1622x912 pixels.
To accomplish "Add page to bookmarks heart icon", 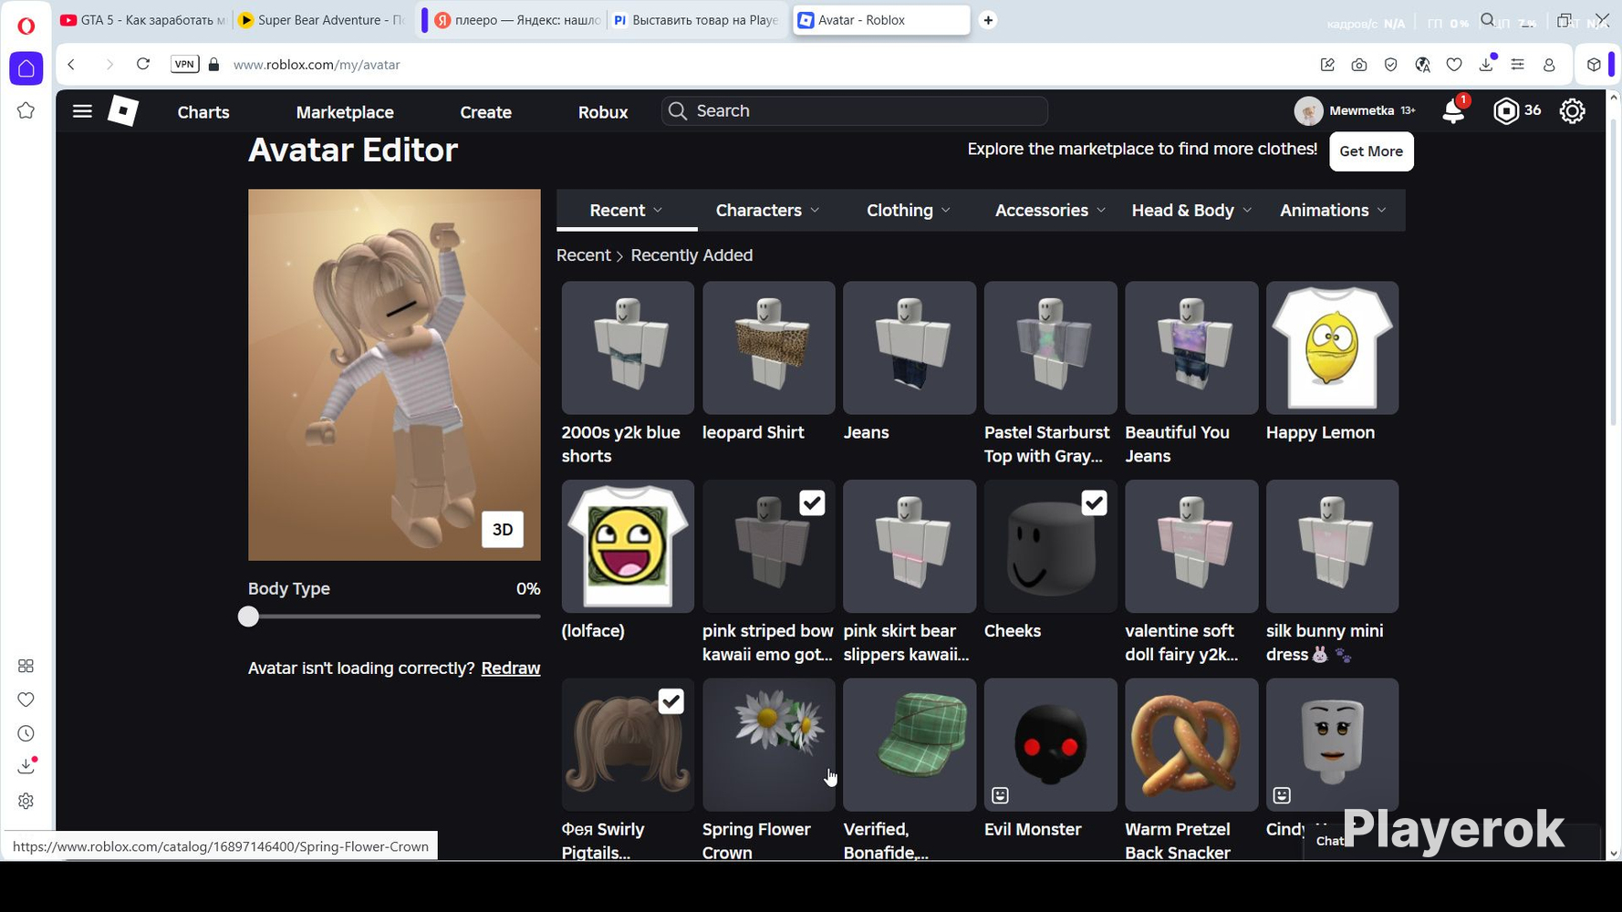I will [x=1454, y=65].
